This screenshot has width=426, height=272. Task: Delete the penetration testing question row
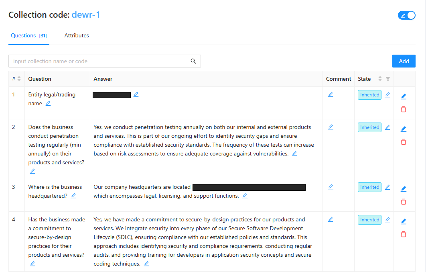coord(404,142)
